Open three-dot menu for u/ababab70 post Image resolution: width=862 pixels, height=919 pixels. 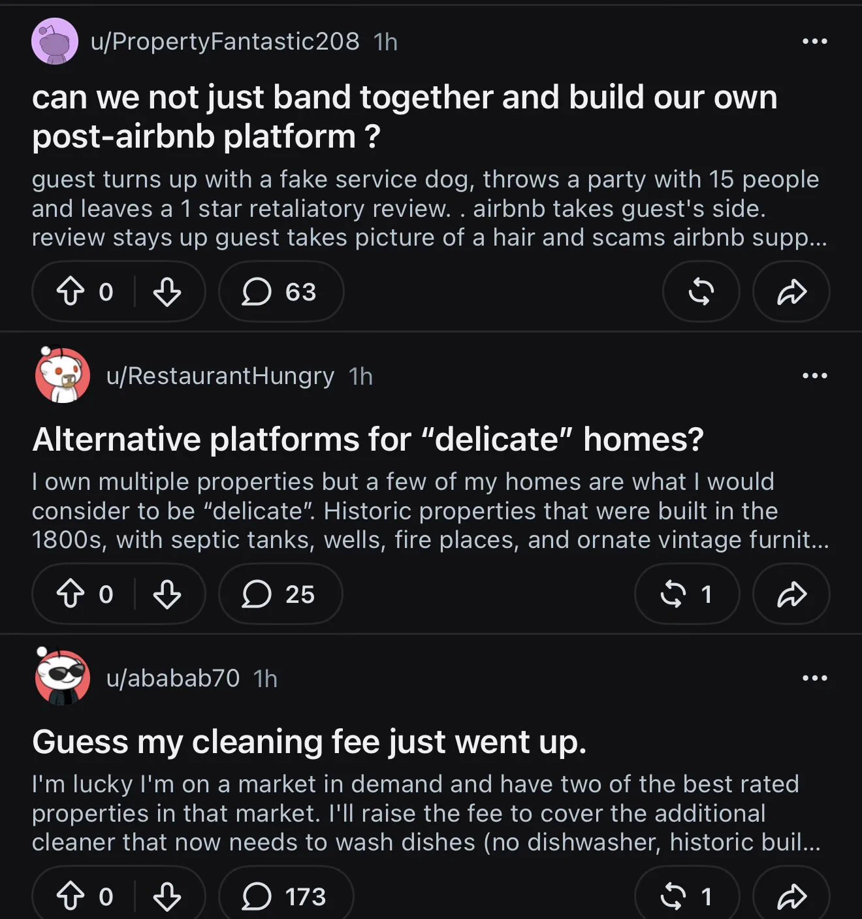point(815,678)
